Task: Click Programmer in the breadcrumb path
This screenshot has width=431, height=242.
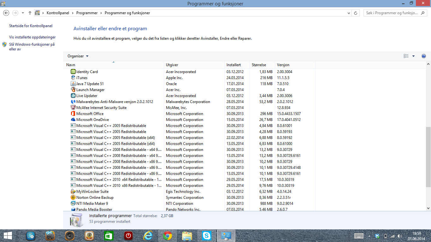Action: click(87, 13)
